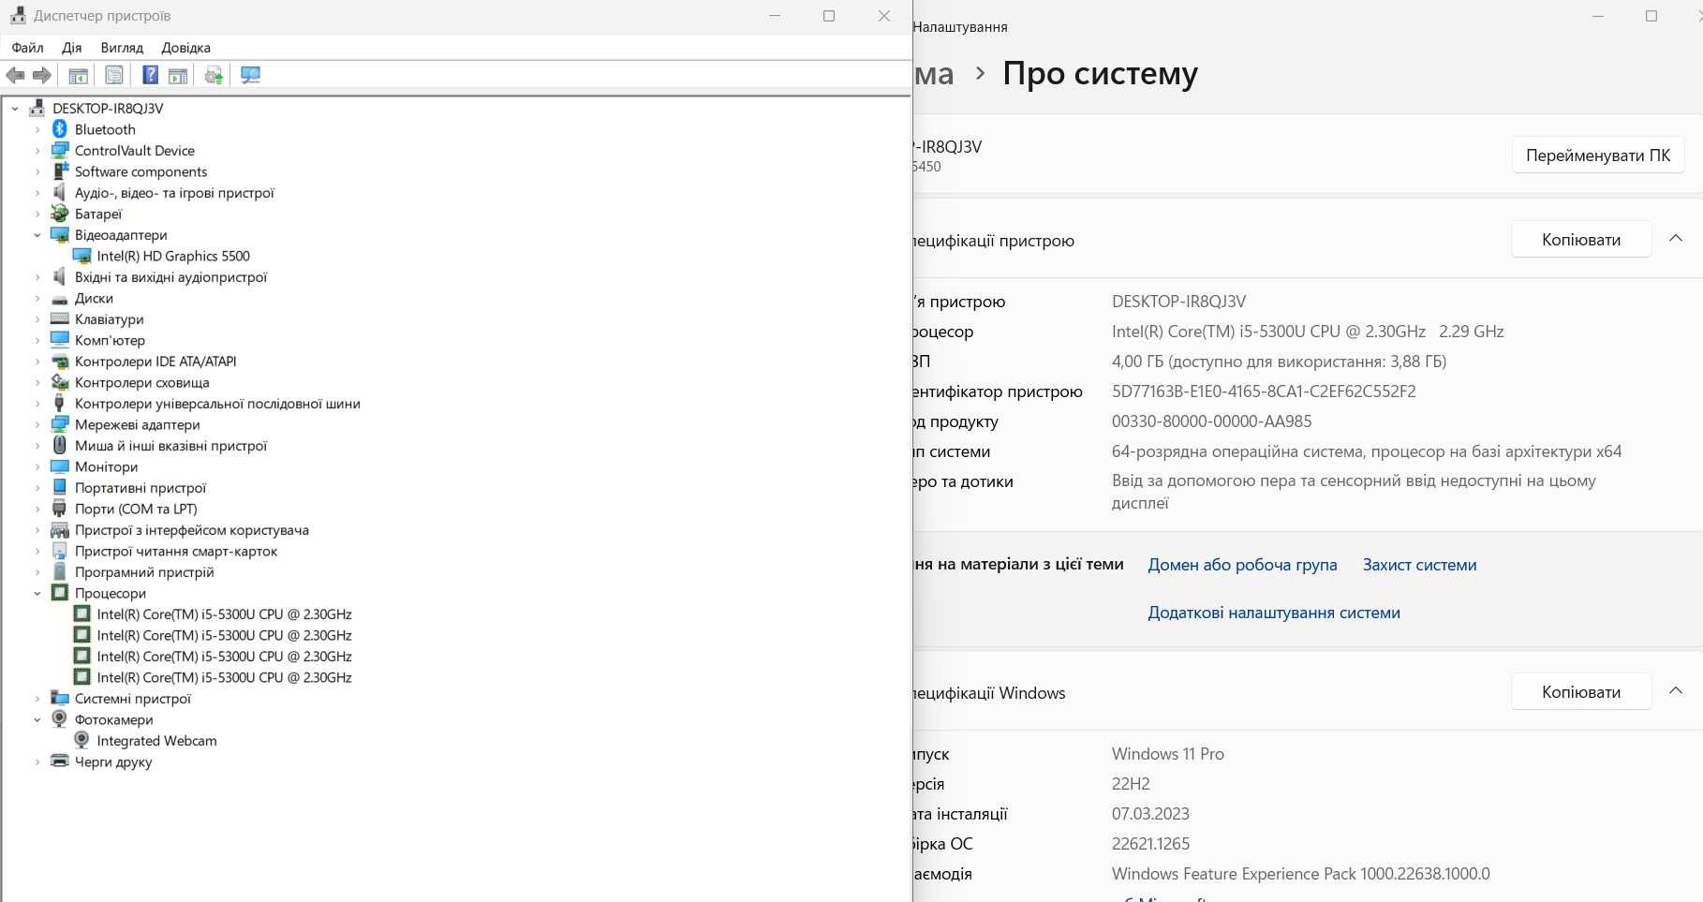Expand the Диски node
Image resolution: width=1703 pixels, height=902 pixels.
[37, 299]
